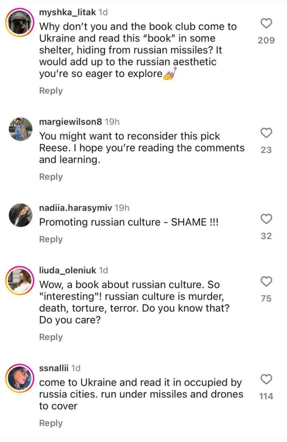Like myshka_litak's comment with heart icon
The width and height of the screenshot is (287, 442).
(x=266, y=24)
